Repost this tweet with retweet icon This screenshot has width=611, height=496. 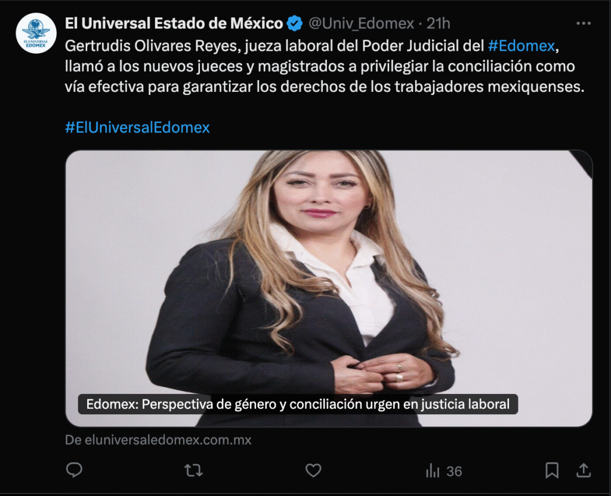[194, 471]
